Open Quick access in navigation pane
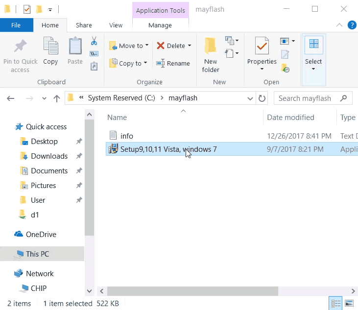This screenshot has width=358, height=310. (47, 127)
